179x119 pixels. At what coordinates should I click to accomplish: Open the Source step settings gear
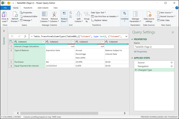pos(172,62)
